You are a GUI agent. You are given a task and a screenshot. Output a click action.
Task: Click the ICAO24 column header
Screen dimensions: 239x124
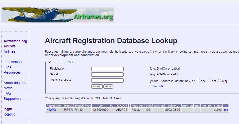[x=122, y=106]
